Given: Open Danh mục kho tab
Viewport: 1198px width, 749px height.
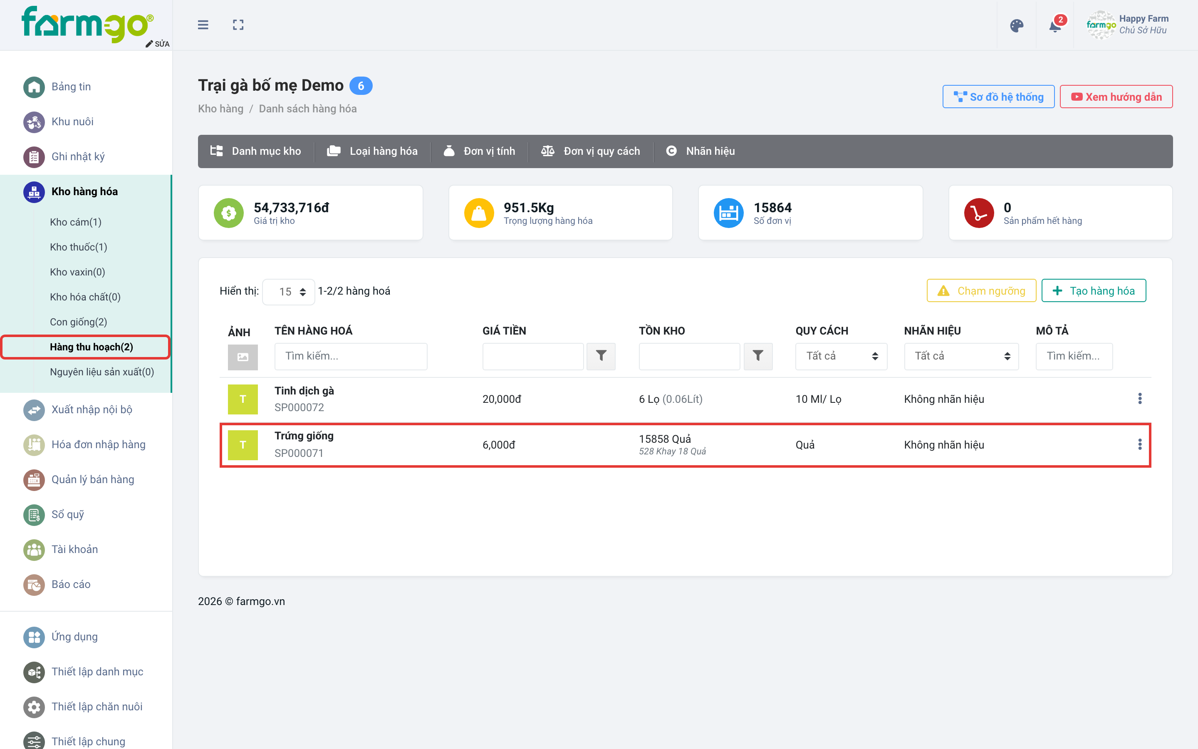Looking at the screenshot, I should (x=255, y=151).
